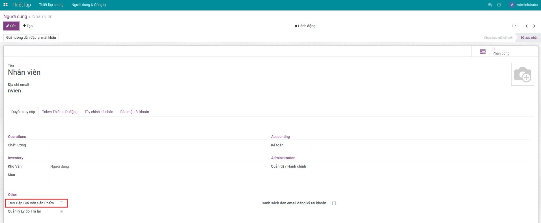Viewport: 541px width, 223px height.
Task: Toggle Truy Cập Giá Vốn Sản Phẩm checkbox
Action: coord(62,203)
